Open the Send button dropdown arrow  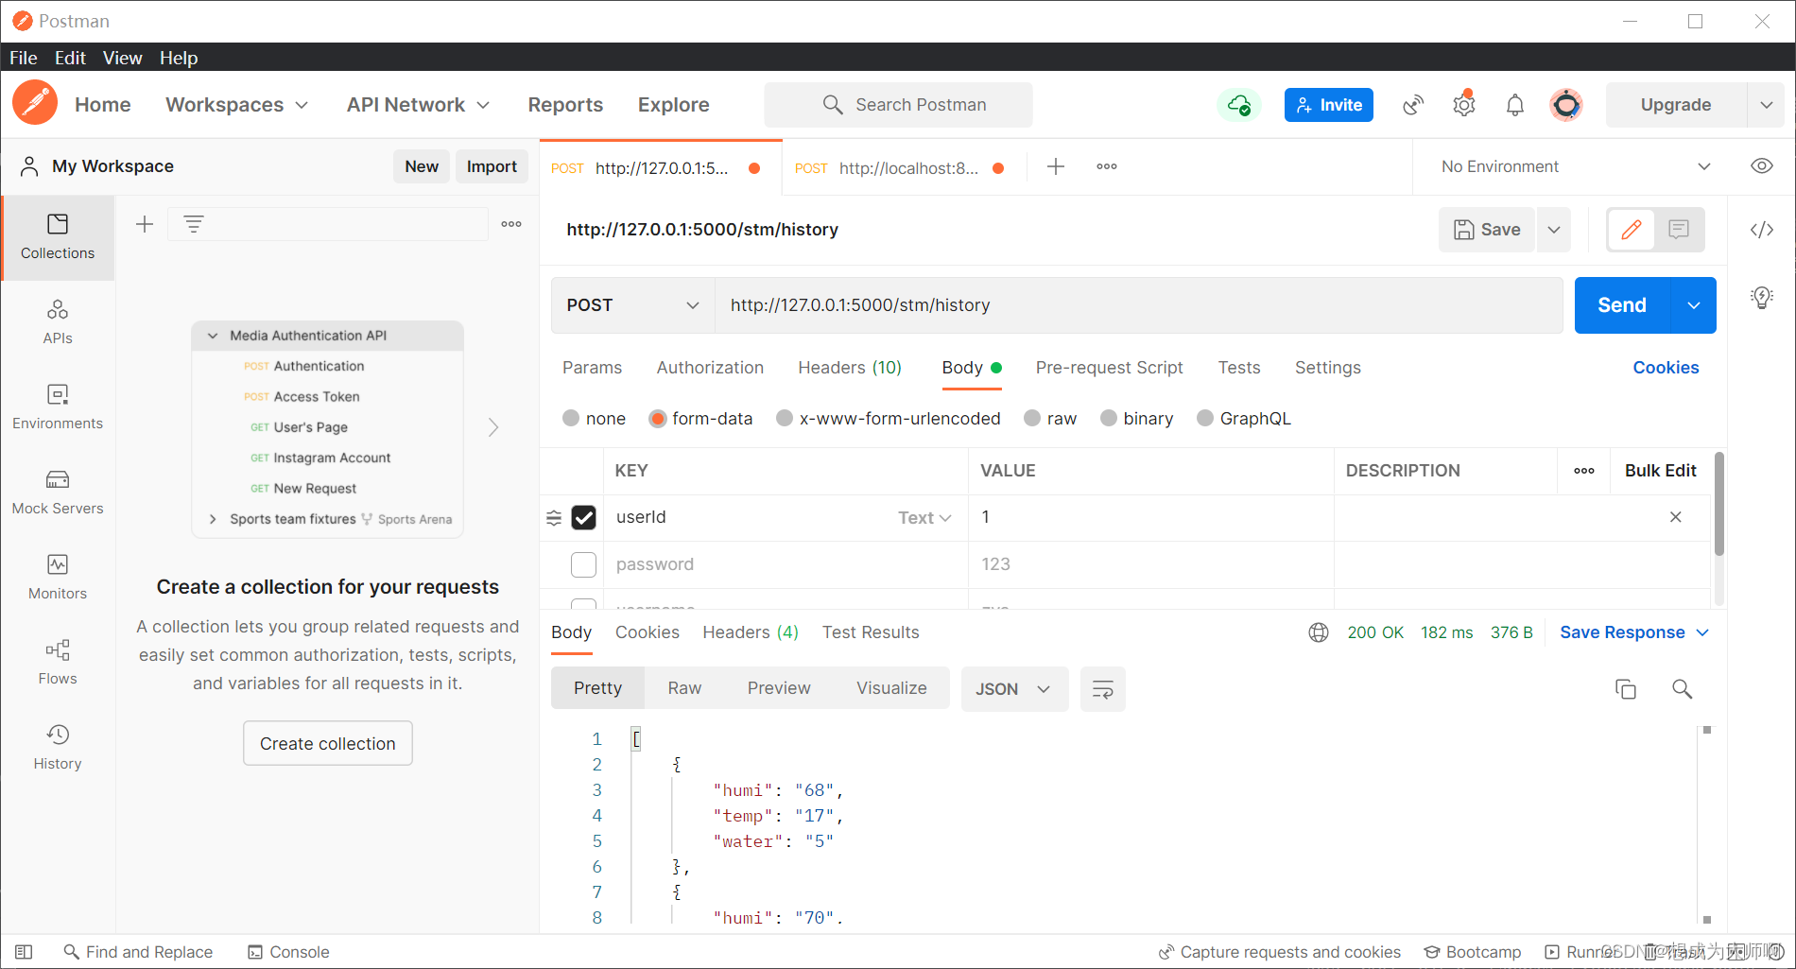(1694, 305)
